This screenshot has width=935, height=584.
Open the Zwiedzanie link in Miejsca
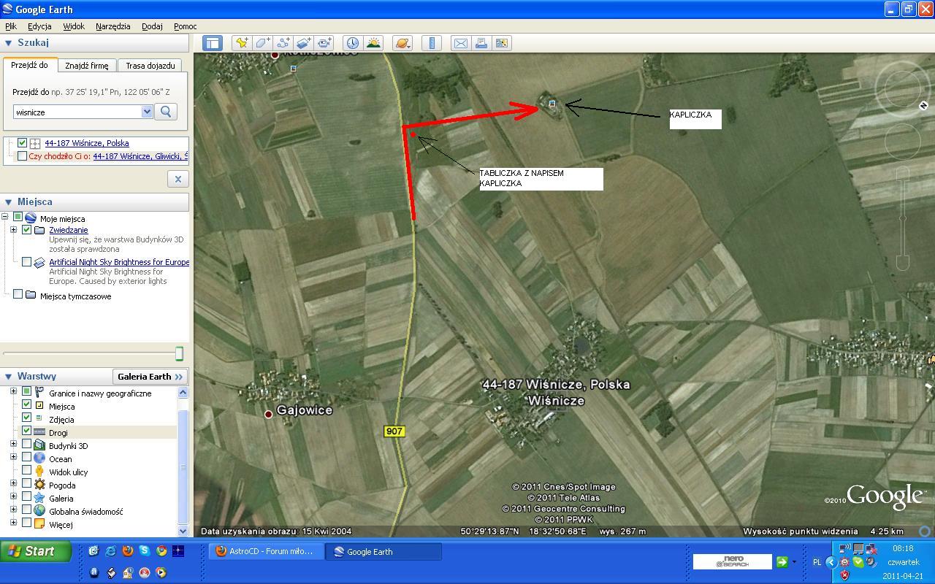pyautogui.click(x=69, y=230)
